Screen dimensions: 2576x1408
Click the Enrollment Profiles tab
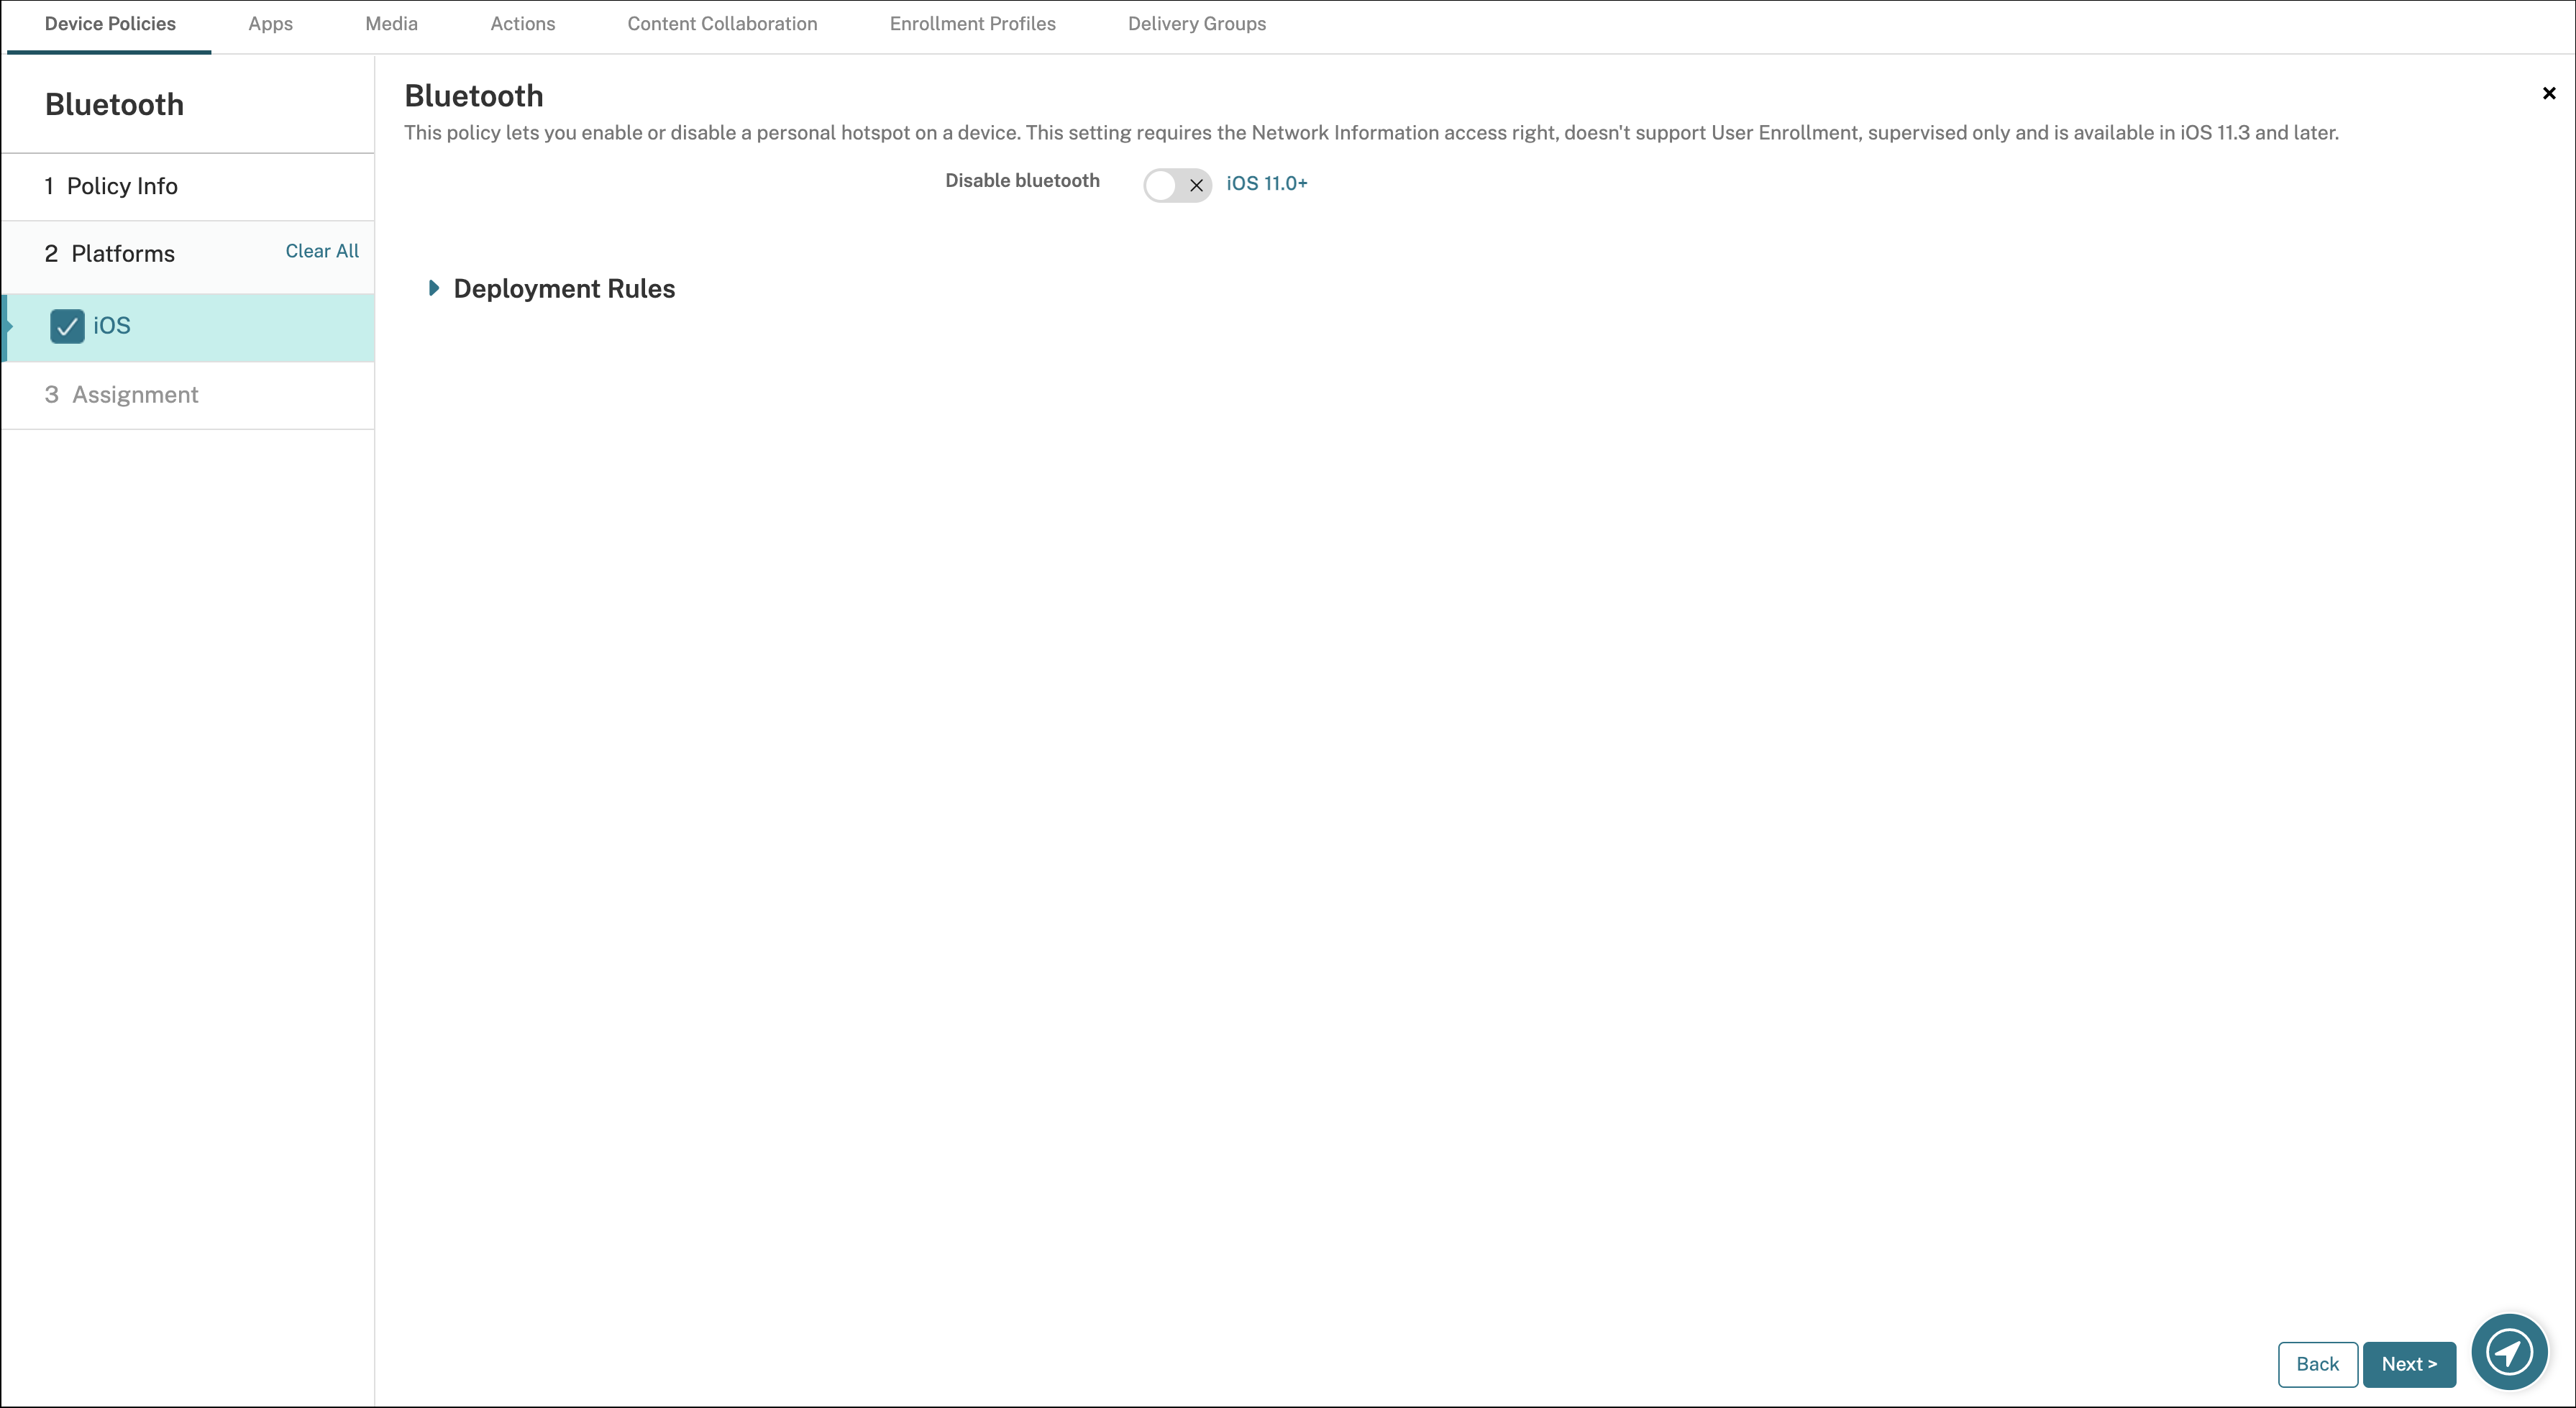[x=972, y=22]
